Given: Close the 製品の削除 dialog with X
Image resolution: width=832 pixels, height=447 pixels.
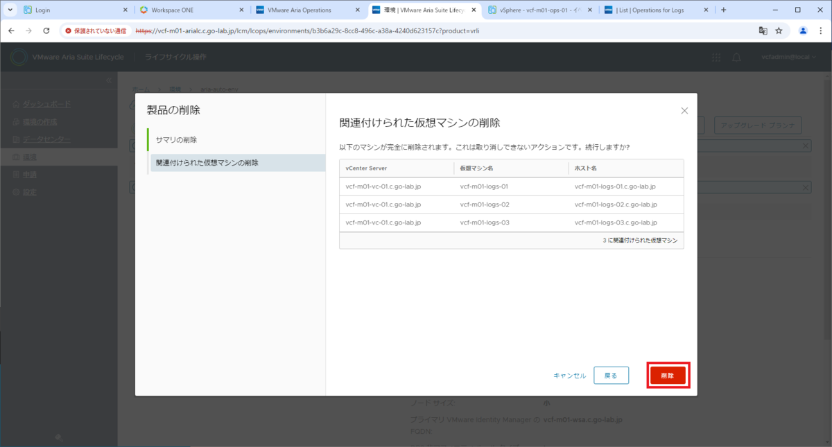Looking at the screenshot, I should click(x=684, y=111).
